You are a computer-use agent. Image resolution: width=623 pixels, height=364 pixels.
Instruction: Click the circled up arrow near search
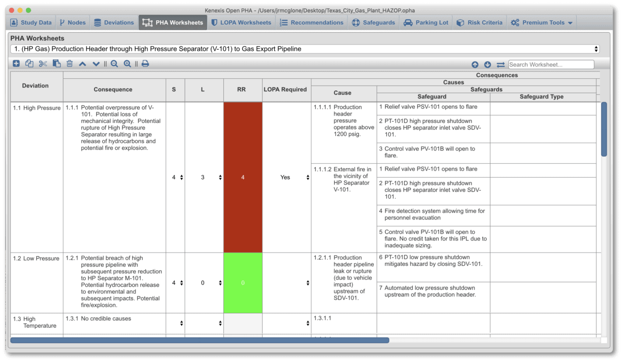475,65
